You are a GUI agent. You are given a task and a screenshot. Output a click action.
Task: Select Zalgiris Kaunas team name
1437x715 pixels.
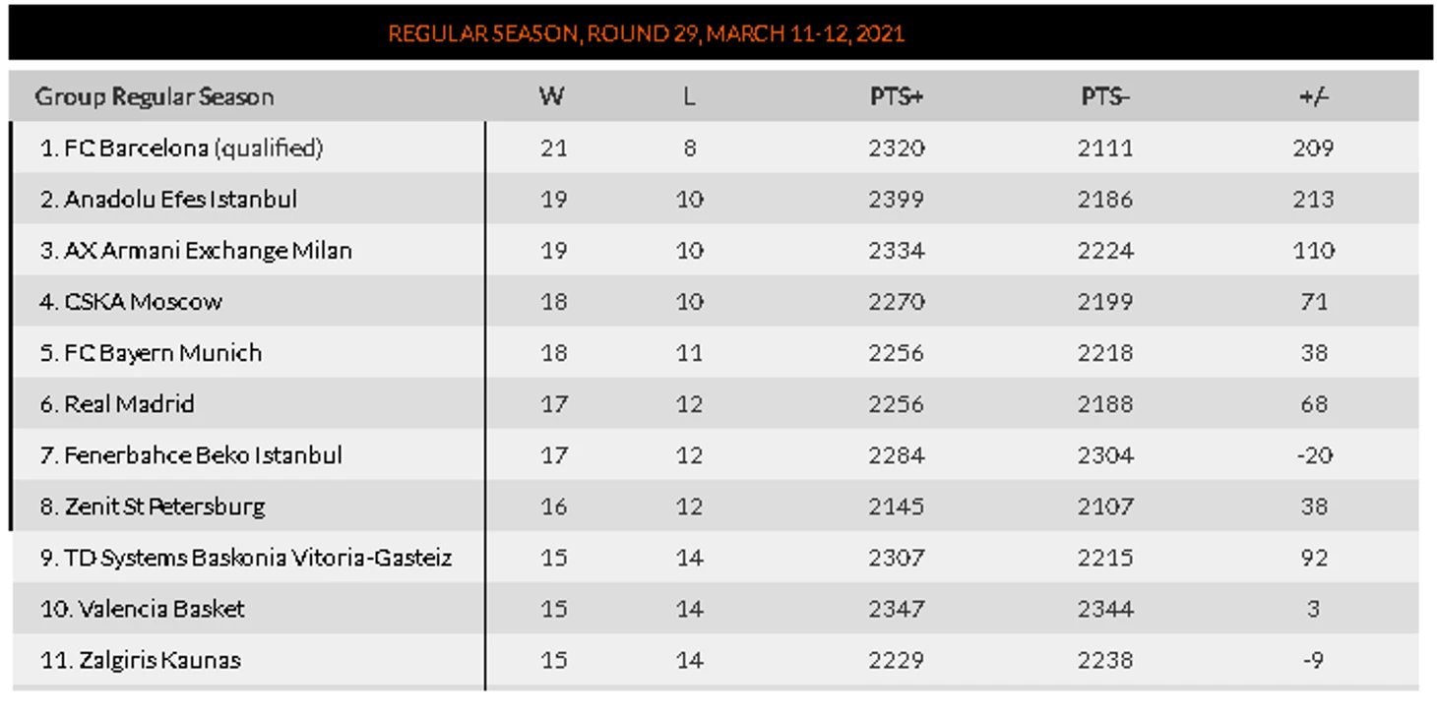(x=159, y=659)
